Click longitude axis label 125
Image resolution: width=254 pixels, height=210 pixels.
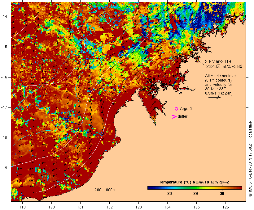[196, 207]
